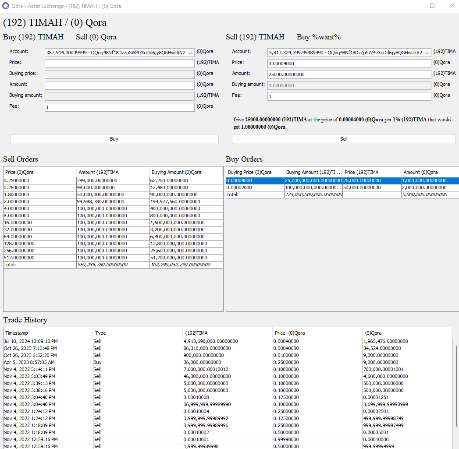Image resolution: width=459 pixels, height=449 pixels.
Task: Click the Sell button
Action: (344, 139)
